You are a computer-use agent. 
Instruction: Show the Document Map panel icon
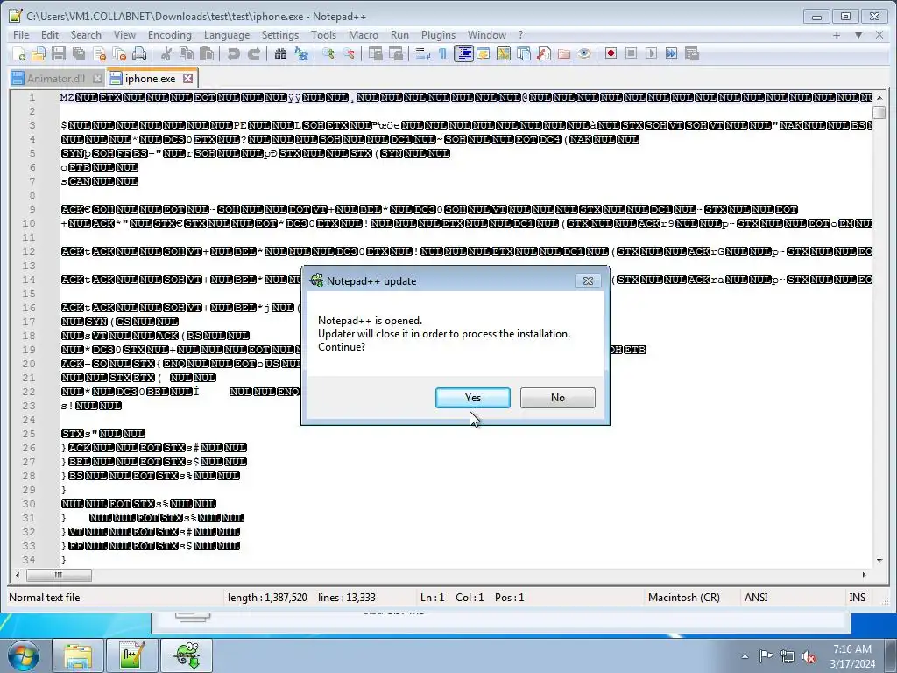pyautogui.click(x=504, y=53)
